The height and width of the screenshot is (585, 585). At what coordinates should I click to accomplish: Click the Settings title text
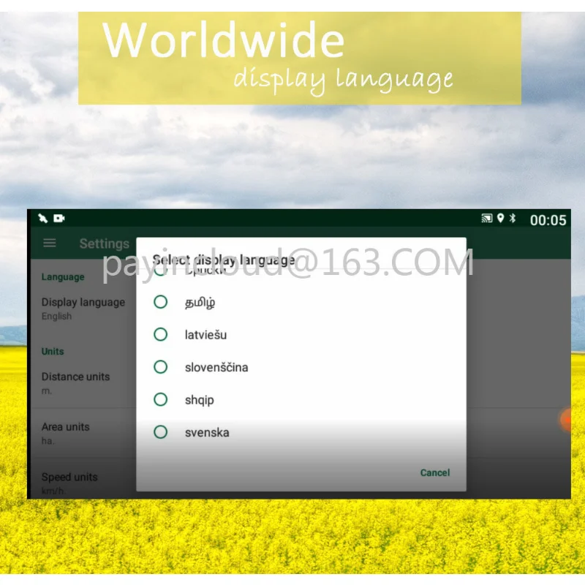(104, 244)
